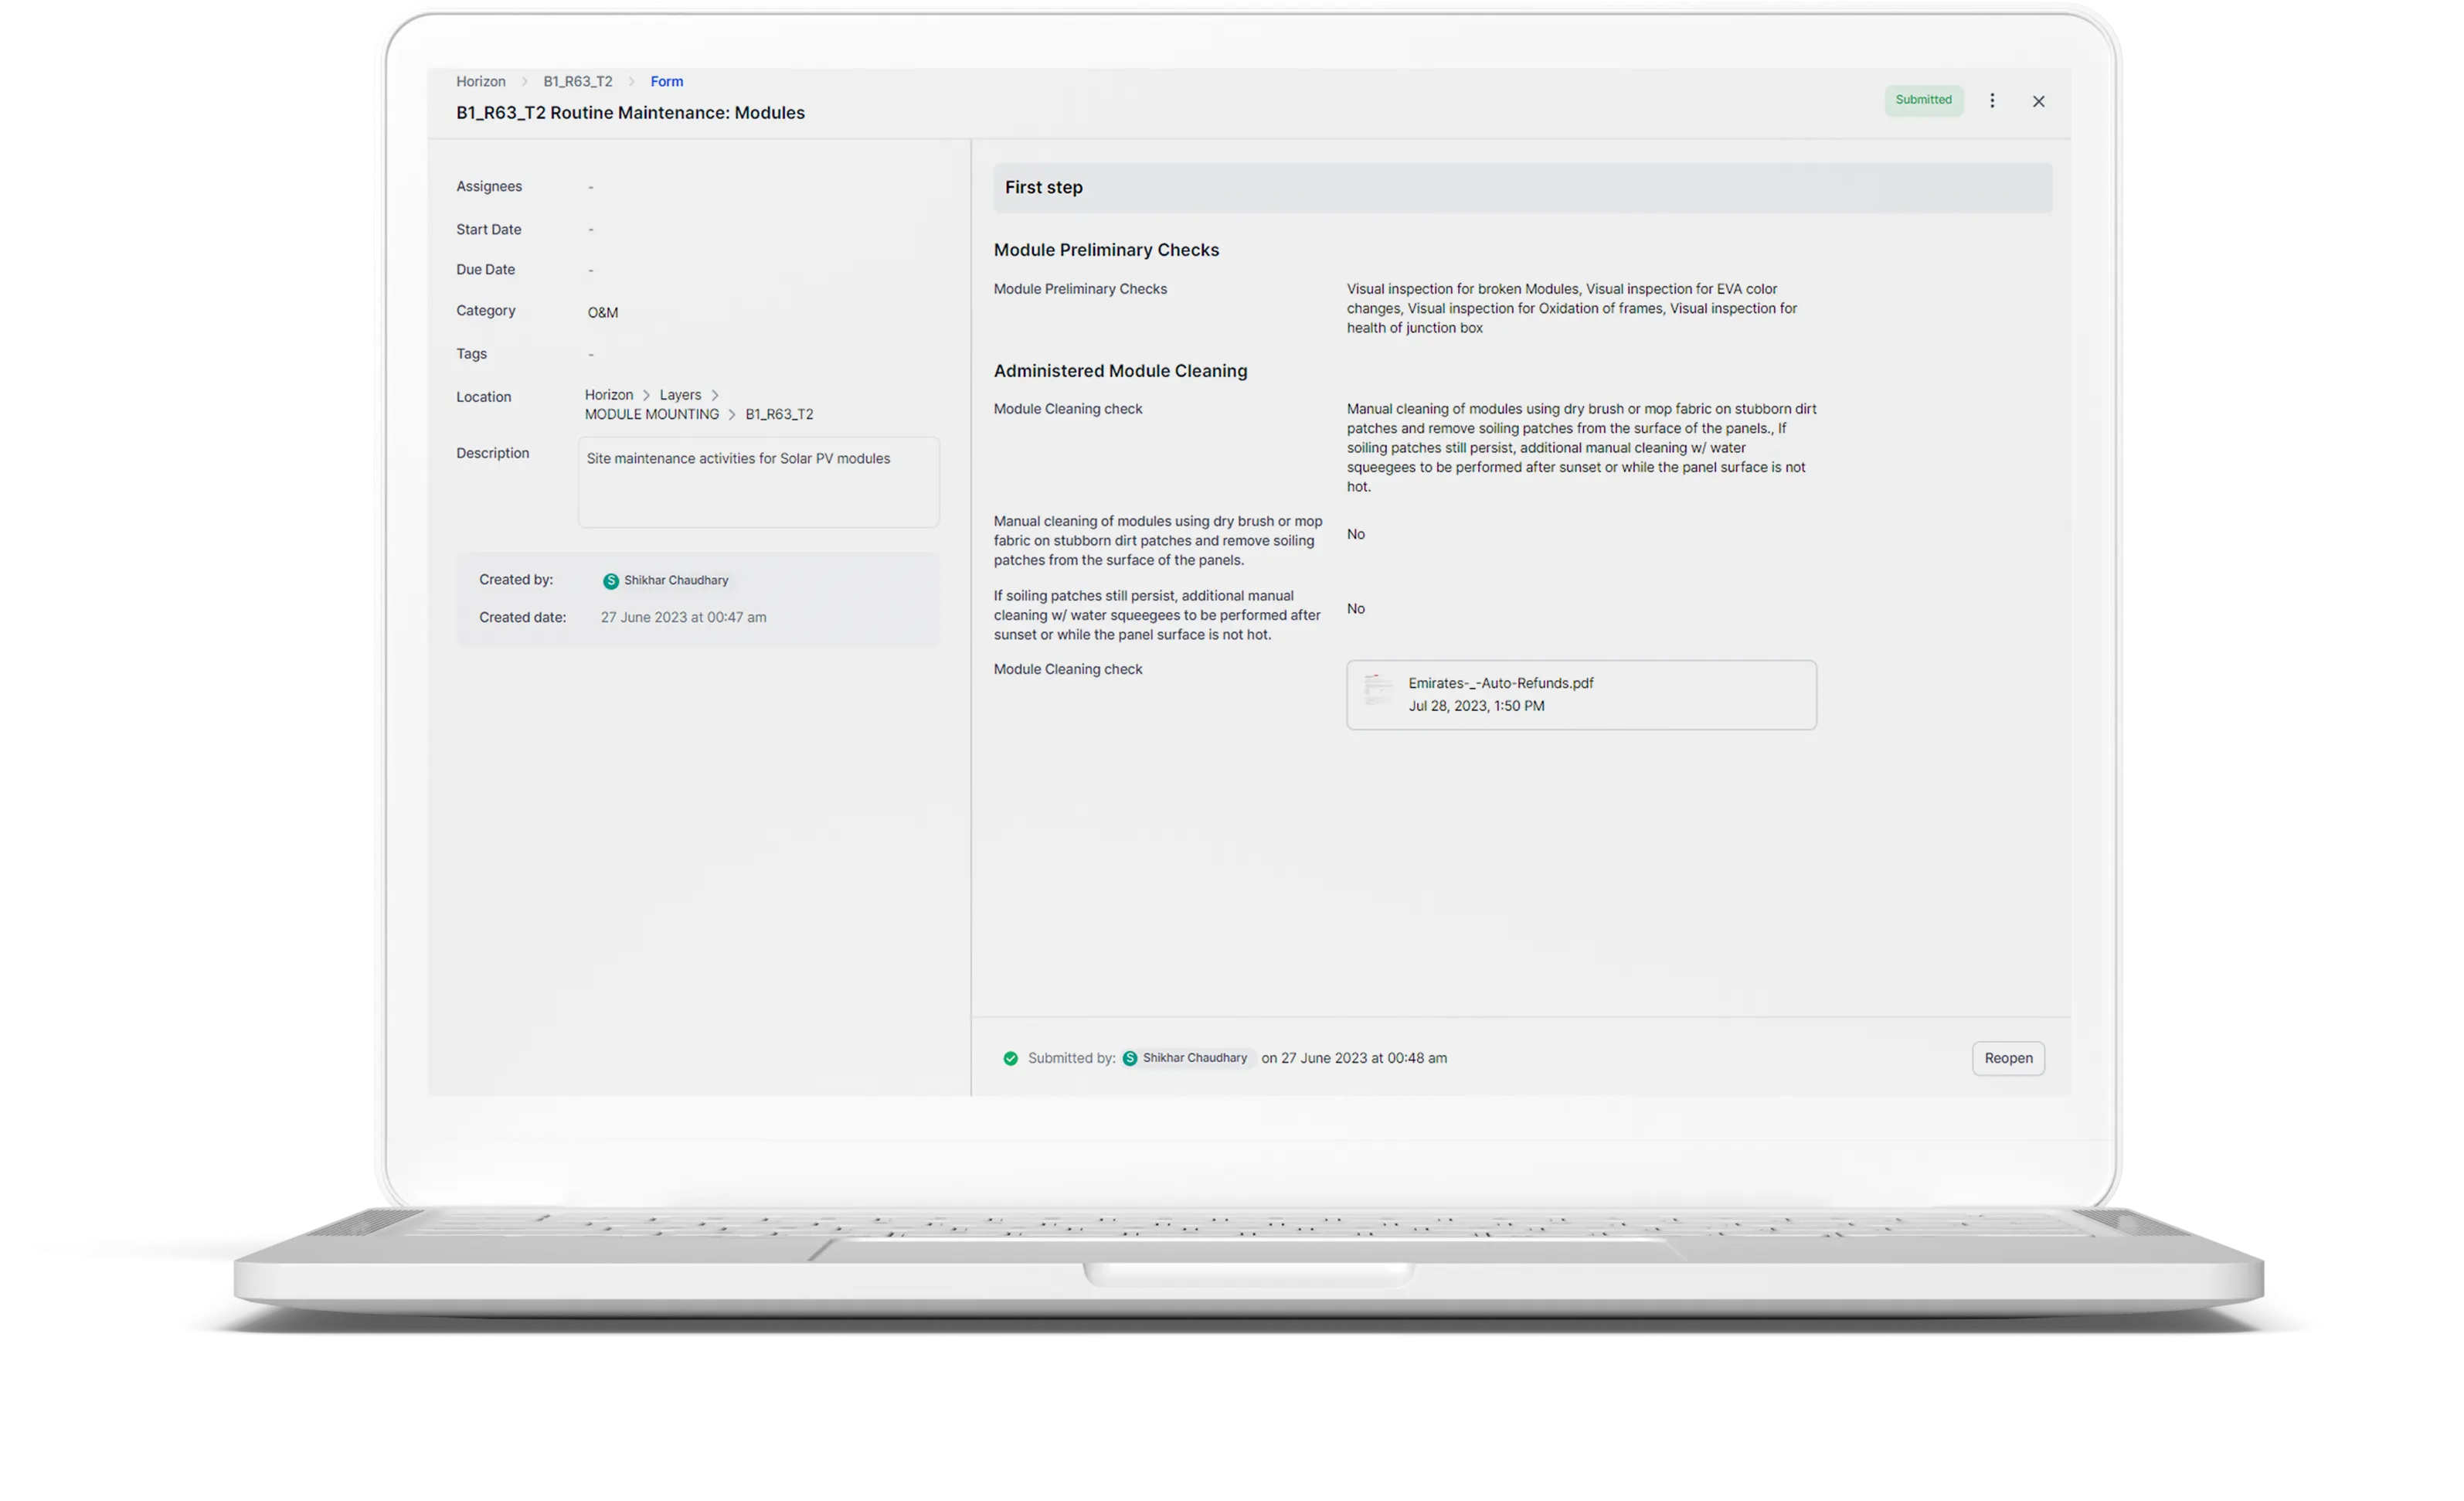Click the chevron after Layers in Location
This screenshot has width=2464, height=1501.
[x=715, y=395]
